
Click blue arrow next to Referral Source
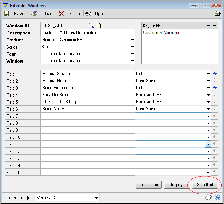[215, 74]
